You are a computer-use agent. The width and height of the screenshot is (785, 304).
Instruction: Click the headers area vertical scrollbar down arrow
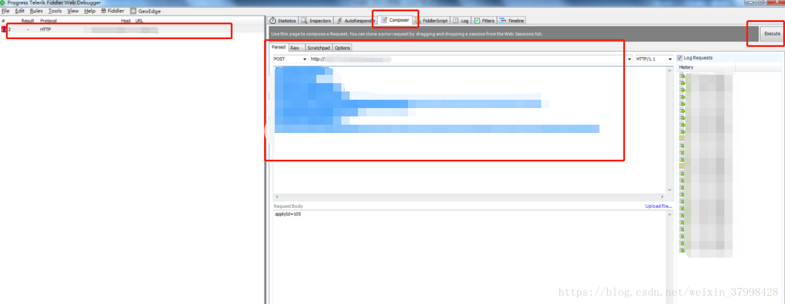point(670,190)
